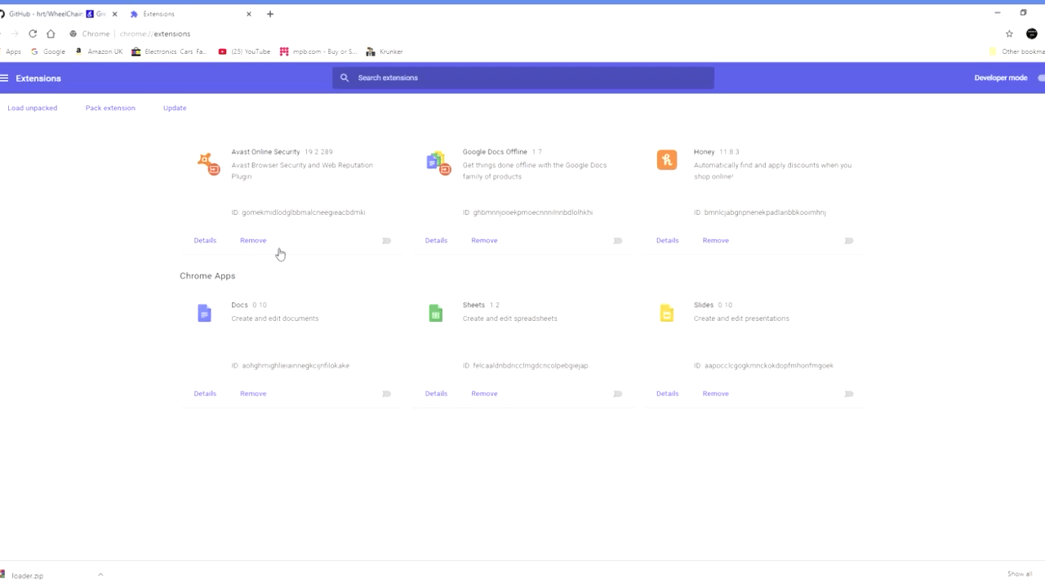The image size is (1045, 588).
Task: Reload the current page
Action: [x=33, y=33]
